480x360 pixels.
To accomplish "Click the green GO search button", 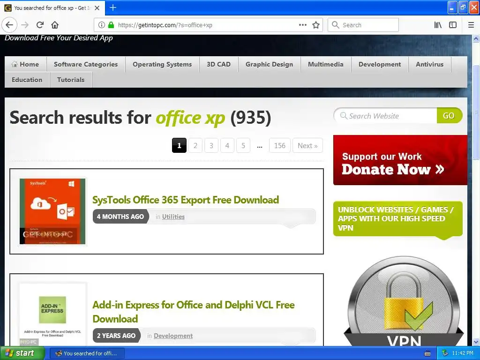I will pyautogui.click(x=449, y=116).
